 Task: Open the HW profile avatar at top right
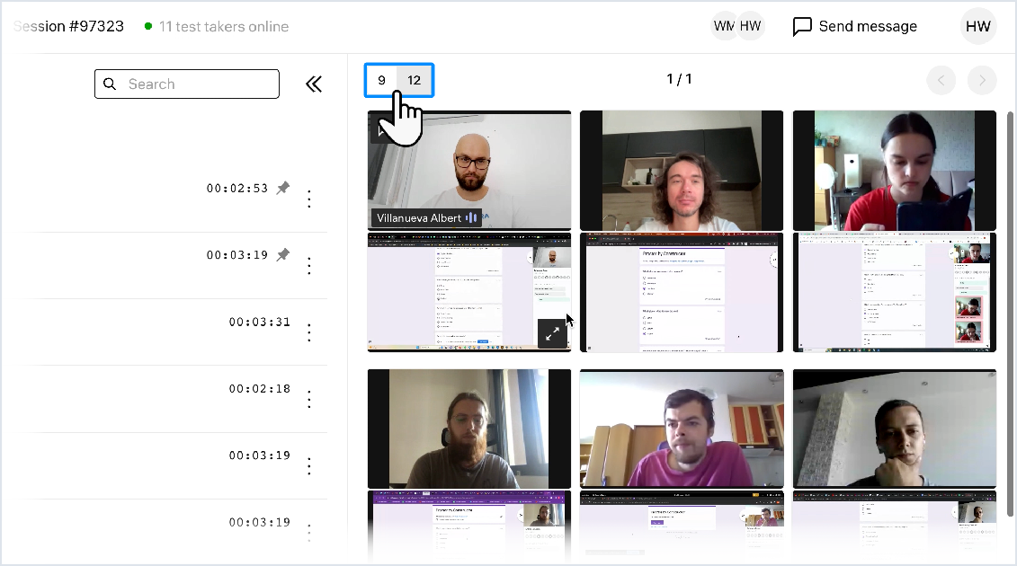tap(978, 27)
